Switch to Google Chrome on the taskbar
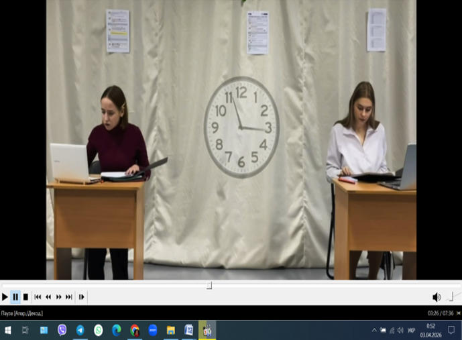 (135, 330)
